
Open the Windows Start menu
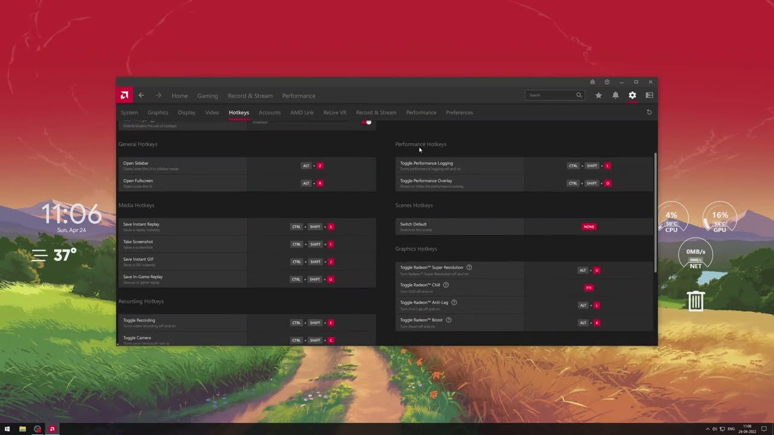point(8,429)
